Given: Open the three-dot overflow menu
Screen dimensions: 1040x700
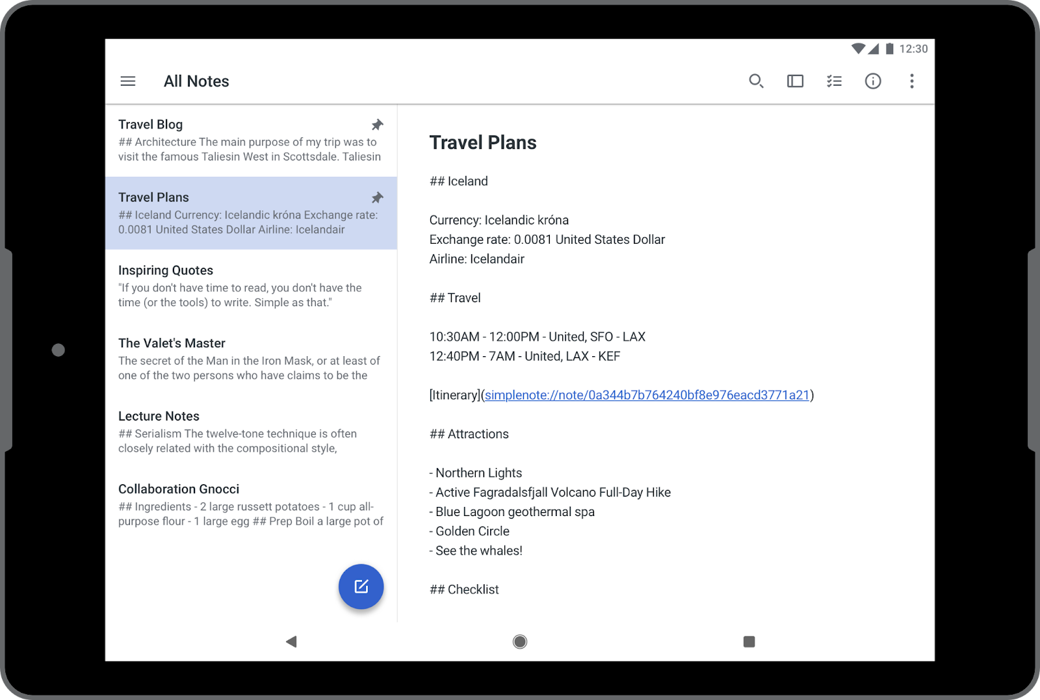Looking at the screenshot, I should pos(912,81).
